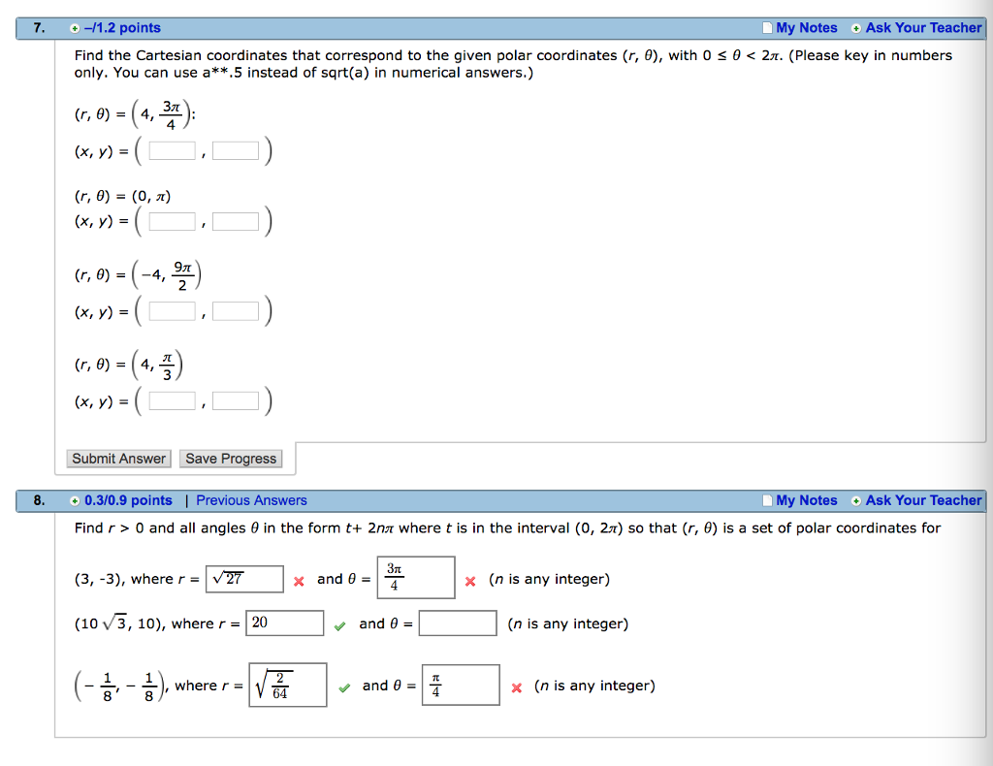Click the Submit Answer button
Screen dimensions: 993x766
click(x=118, y=459)
